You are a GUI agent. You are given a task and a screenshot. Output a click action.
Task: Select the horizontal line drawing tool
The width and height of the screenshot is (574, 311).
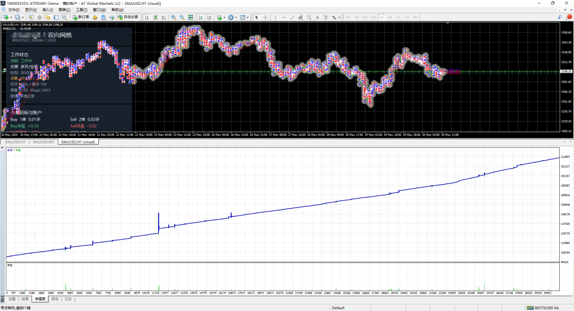coord(284,17)
